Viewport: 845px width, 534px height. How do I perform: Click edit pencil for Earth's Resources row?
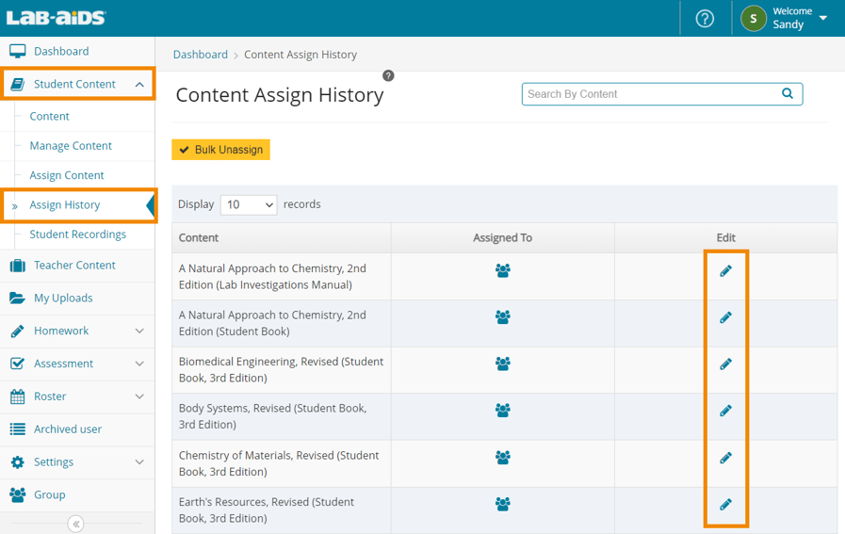pyautogui.click(x=725, y=505)
